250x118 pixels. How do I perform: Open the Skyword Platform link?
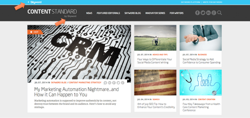pos(190,2)
